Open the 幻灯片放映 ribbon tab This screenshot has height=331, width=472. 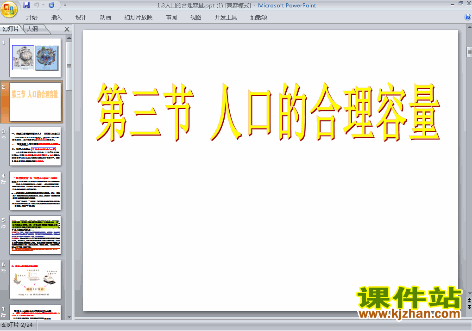(x=138, y=18)
